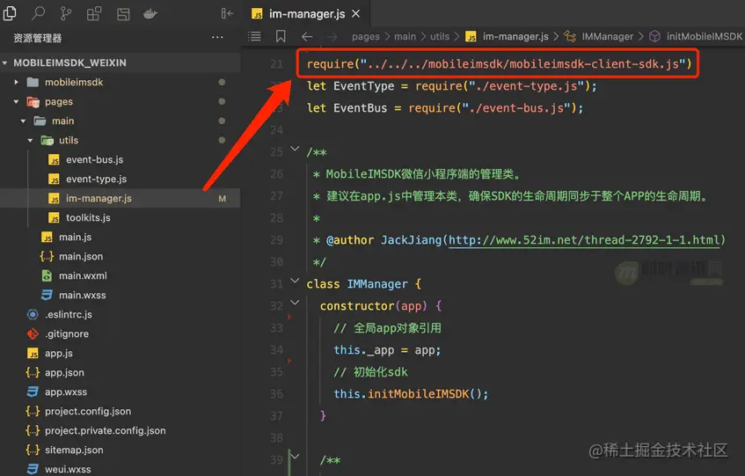Open the Docker whale icon
The image size is (745, 476).
(x=150, y=14)
